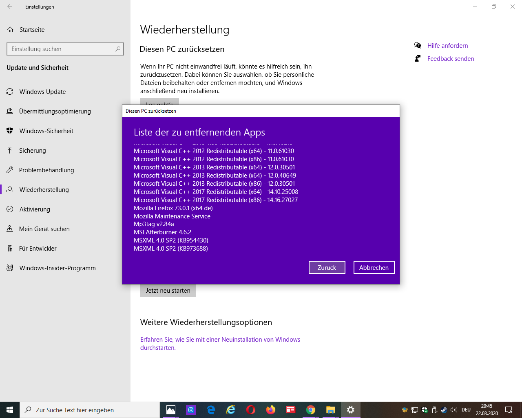Open Hilfe anfordern link
The image size is (522, 418).
(447, 46)
